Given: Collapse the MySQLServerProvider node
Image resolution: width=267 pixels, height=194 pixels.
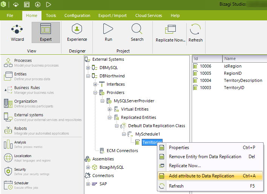Looking at the screenshot, I should click(102, 101).
